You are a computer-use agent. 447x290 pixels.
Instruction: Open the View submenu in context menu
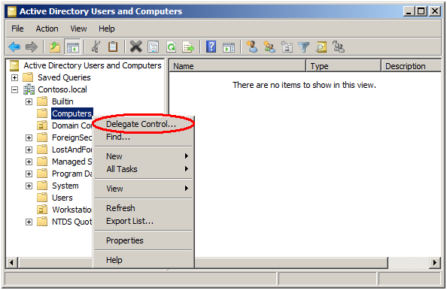point(144,189)
